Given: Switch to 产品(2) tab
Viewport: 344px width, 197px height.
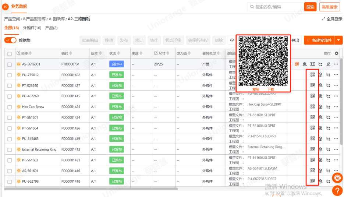Looking at the screenshot, I should pos(52,28).
